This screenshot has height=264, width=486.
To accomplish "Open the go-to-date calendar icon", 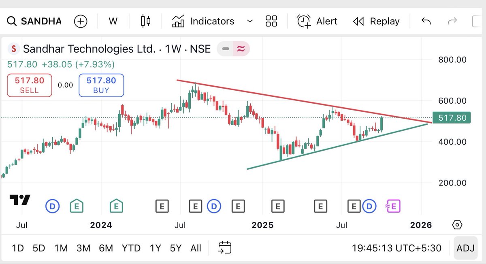I will [224, 247].
